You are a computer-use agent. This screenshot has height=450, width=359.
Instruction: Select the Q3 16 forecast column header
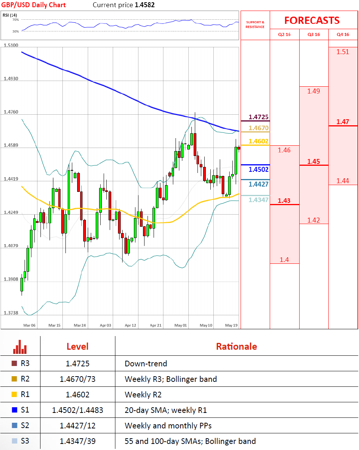(x=314, y=34)
